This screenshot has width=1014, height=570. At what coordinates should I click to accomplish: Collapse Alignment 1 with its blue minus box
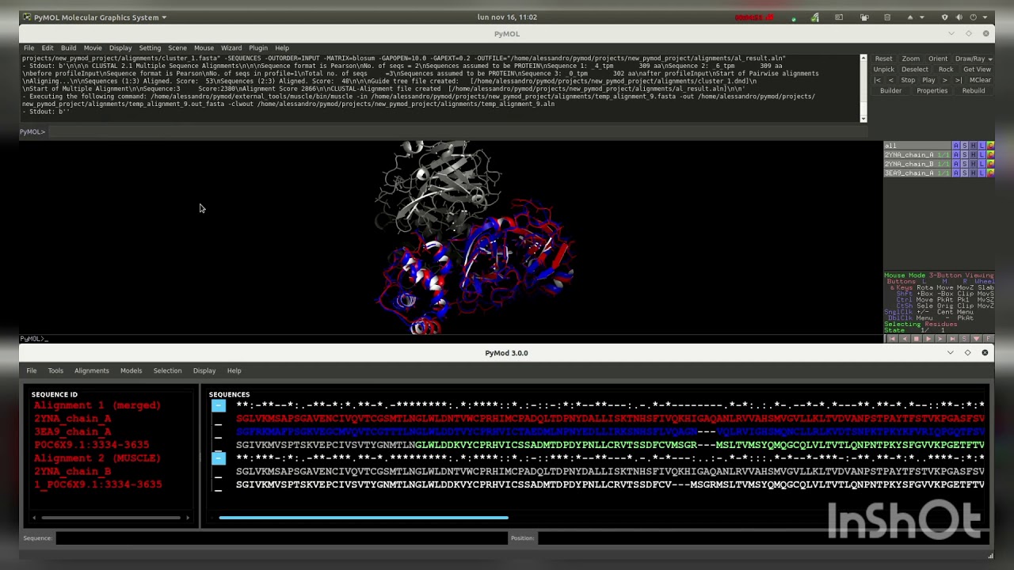[x=219, y=406]
